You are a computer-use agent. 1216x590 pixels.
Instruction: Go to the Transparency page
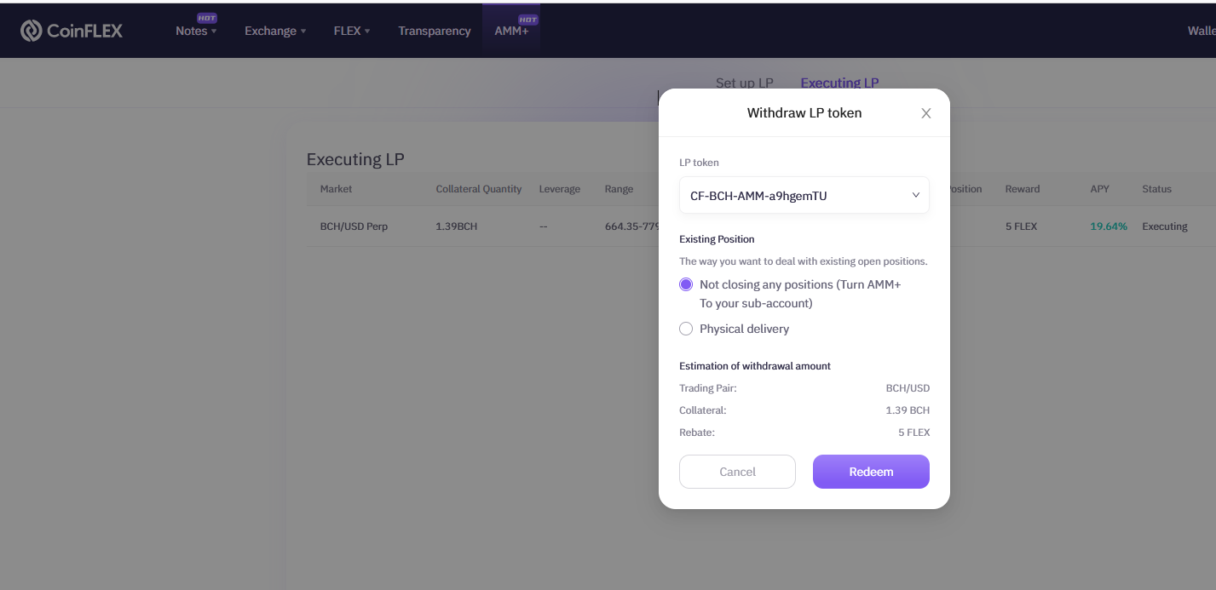(x=435, y=31)
